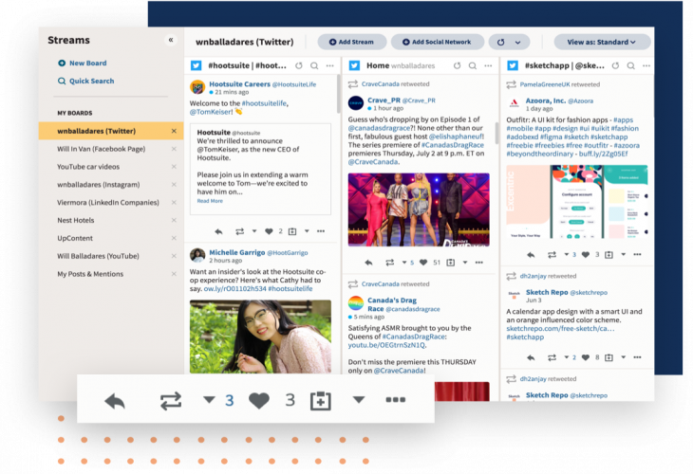The image size is (693, 474).
Task: Refresh the #sketchapp stream
Action: pyautogui.click(x=615, y=65)
